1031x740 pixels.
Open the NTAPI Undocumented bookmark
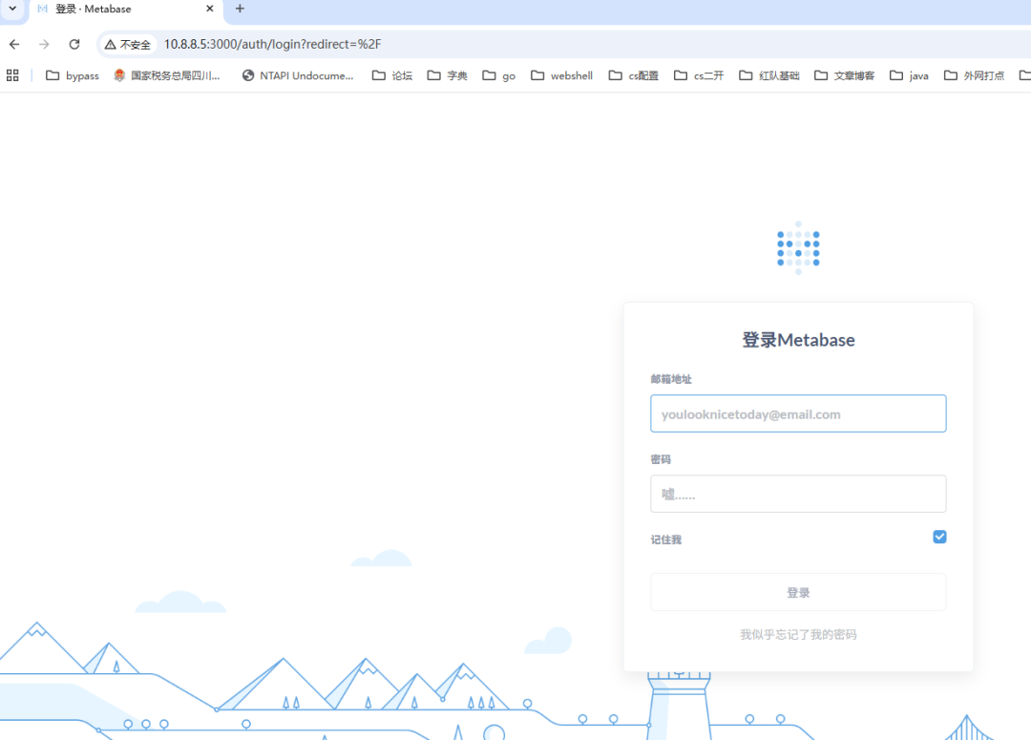point(298,75)
